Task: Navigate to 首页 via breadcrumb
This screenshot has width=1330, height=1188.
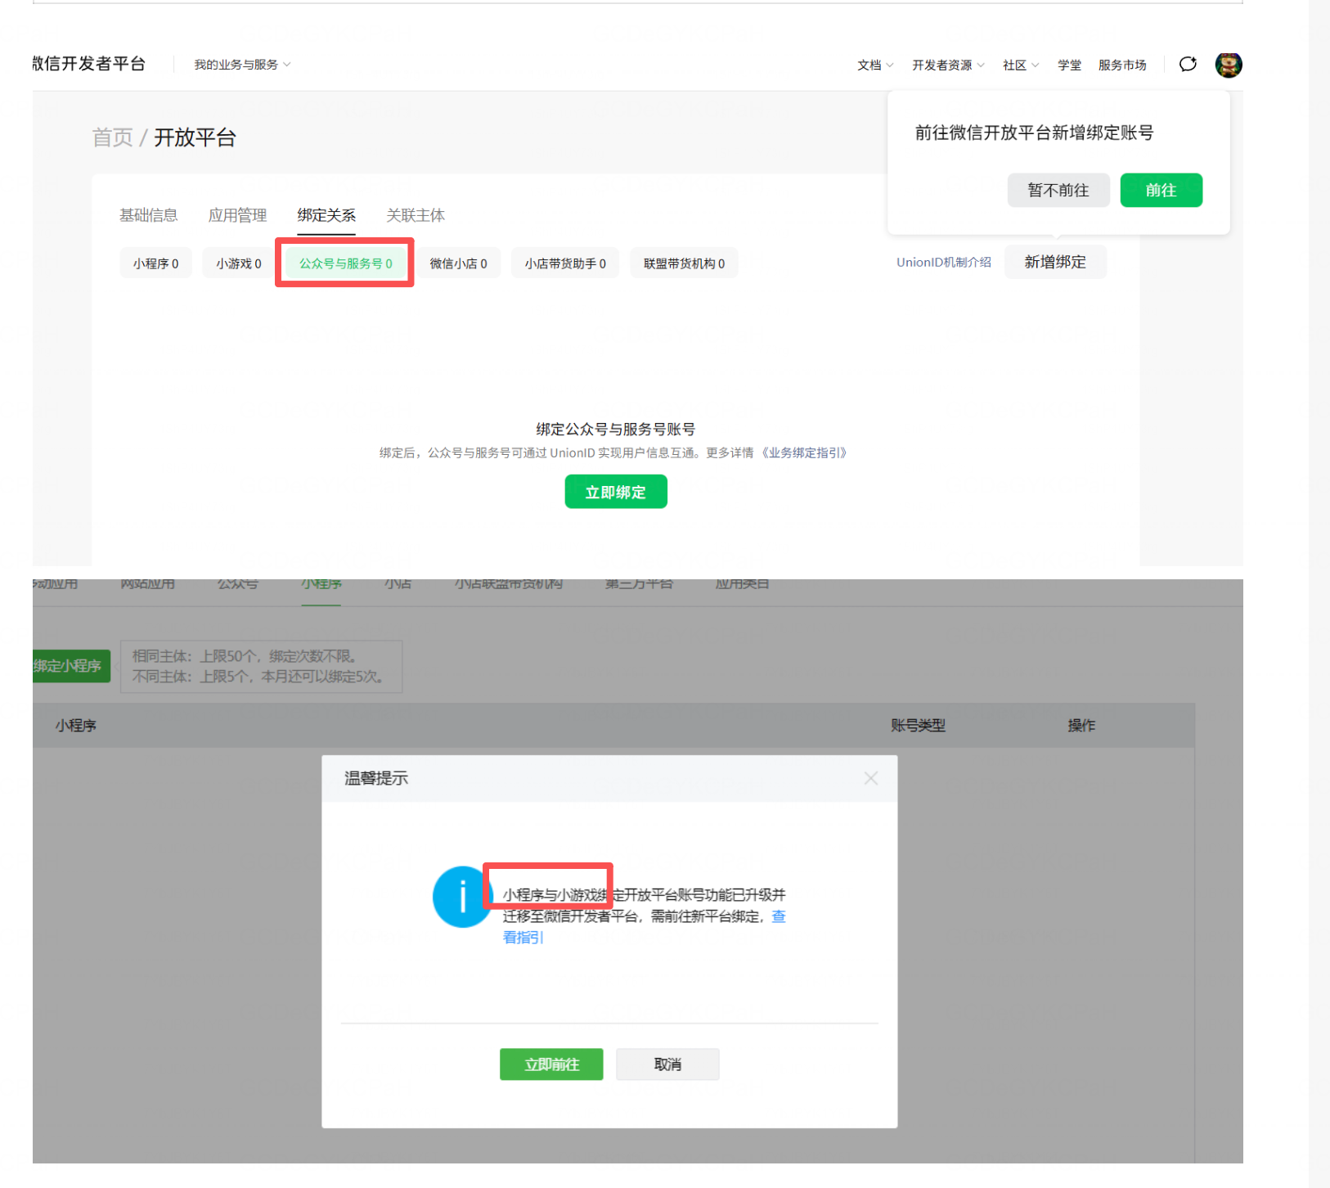Action: point(112,137)
